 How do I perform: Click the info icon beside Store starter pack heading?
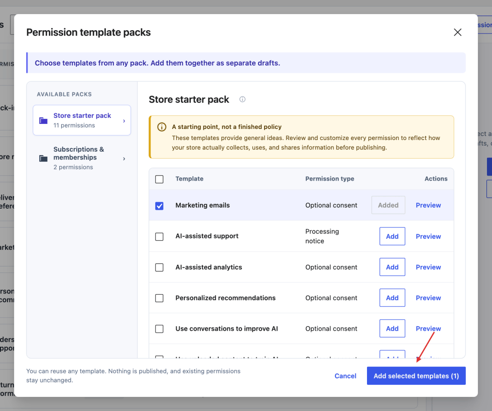[x=242, y=99]
